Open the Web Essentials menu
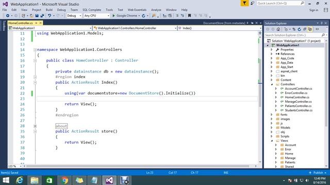This screenshot has width=330, height=185. 137,10
